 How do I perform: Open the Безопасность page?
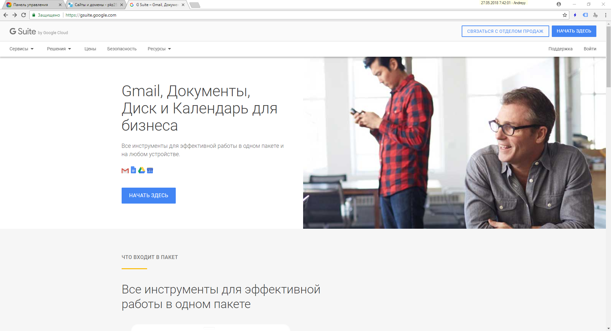pos(122,49)
